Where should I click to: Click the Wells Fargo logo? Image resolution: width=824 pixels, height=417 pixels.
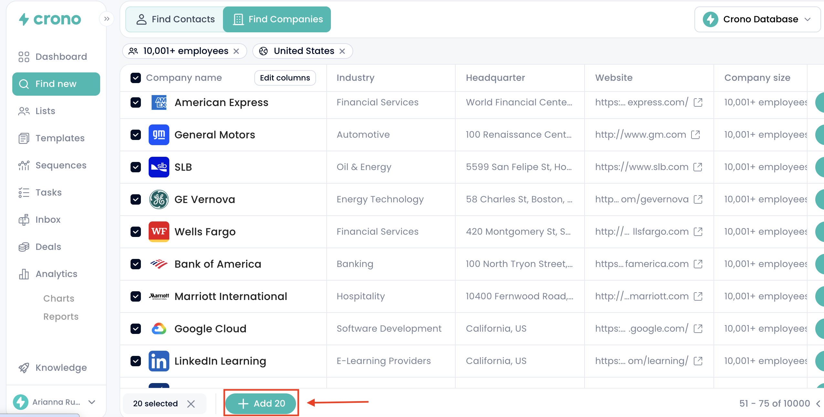159,232
